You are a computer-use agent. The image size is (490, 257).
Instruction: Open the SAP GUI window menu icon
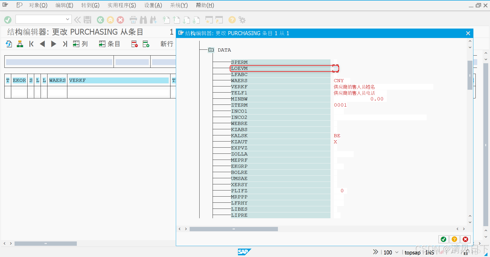point(5,5)
